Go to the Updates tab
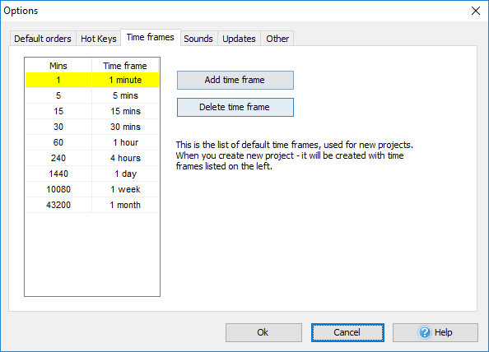The height and width of the screenshot is (352, 489). click(239, 39)
